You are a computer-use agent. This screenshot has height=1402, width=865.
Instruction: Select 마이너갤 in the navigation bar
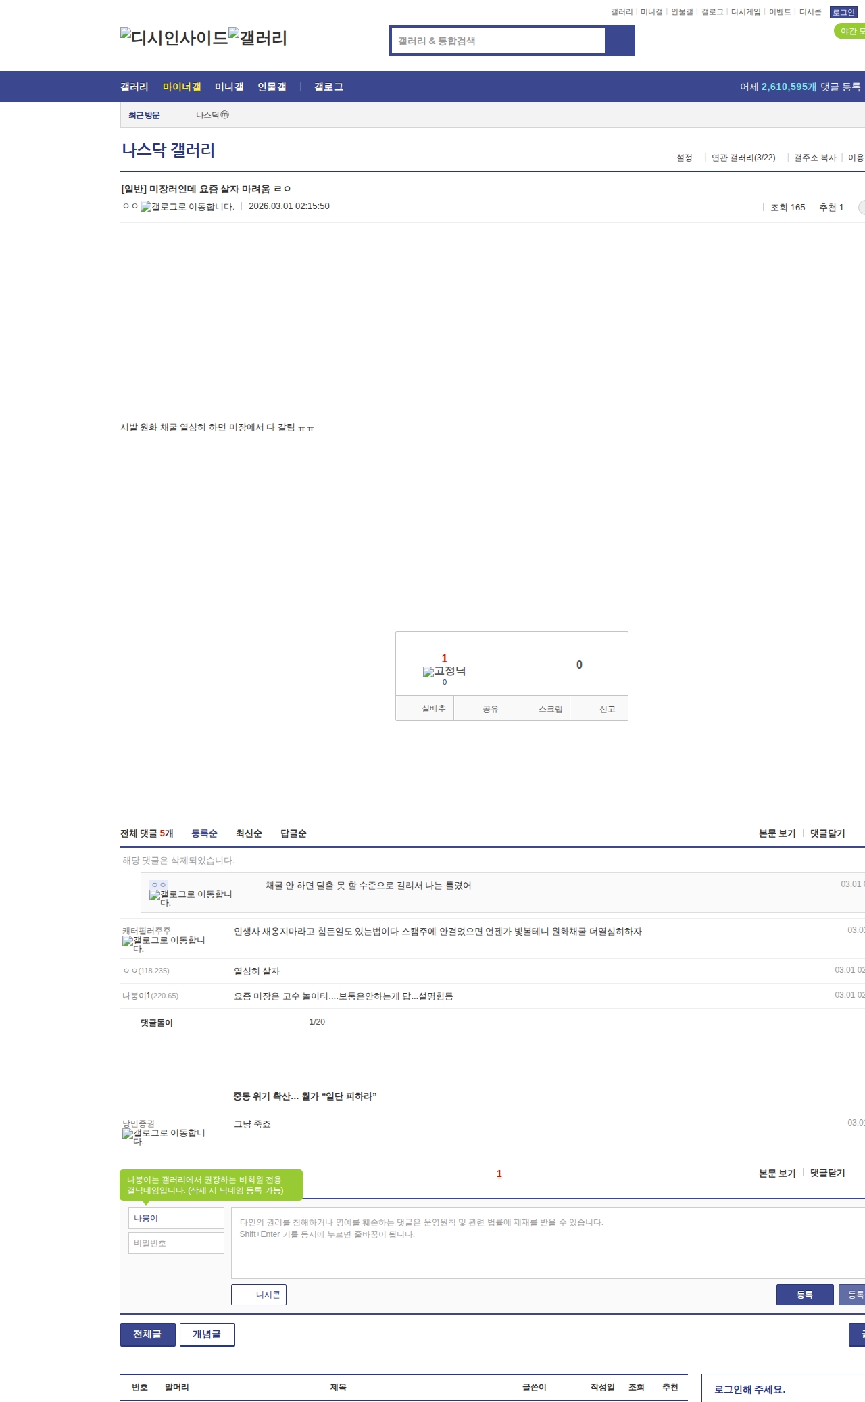pos(182,87)
